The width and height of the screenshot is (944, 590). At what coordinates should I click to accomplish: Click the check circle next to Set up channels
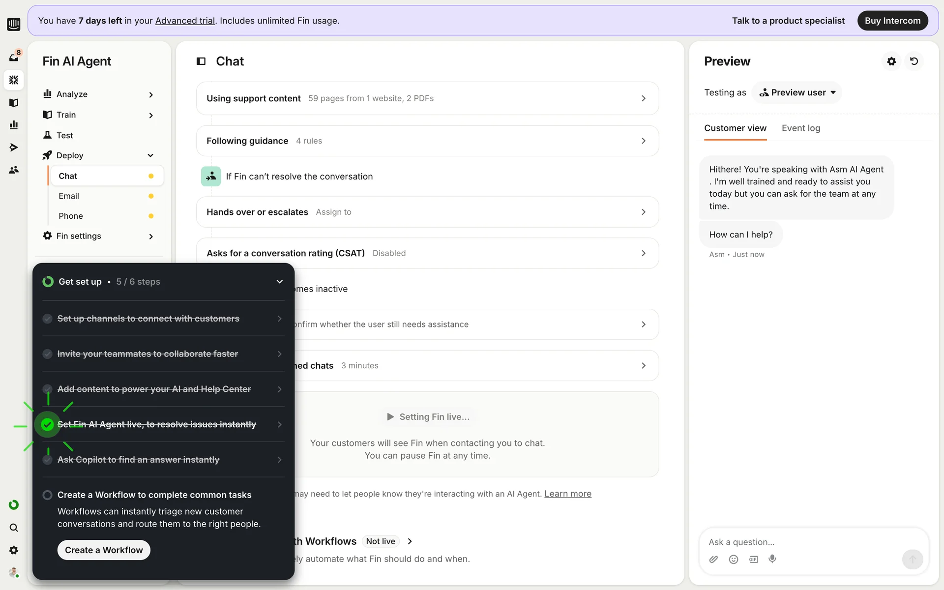click(48, 319)
